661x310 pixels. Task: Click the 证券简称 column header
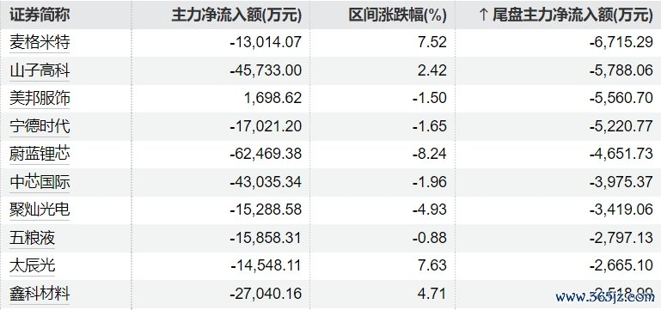40,15
